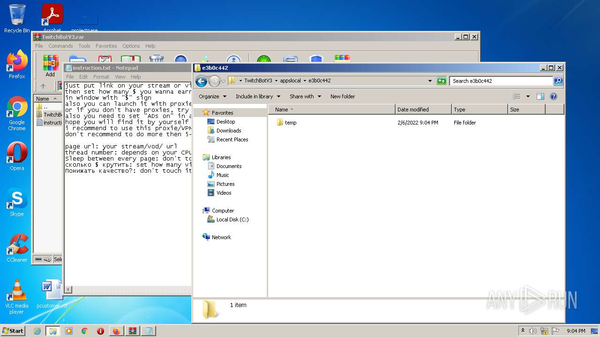
Task: Click the Skype desktop shortcut
Action: pos(17,202)
